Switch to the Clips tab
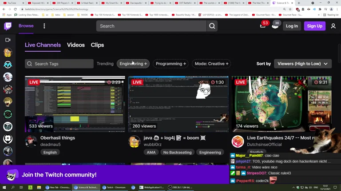The height and width of the screenshot is (191, 341). coord(97,45)
